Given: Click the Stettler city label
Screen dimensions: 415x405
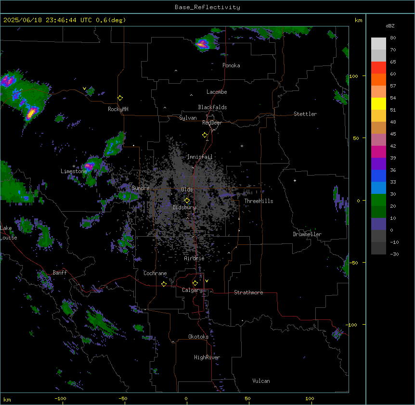Looking at the screenshot, I should 305,114.
